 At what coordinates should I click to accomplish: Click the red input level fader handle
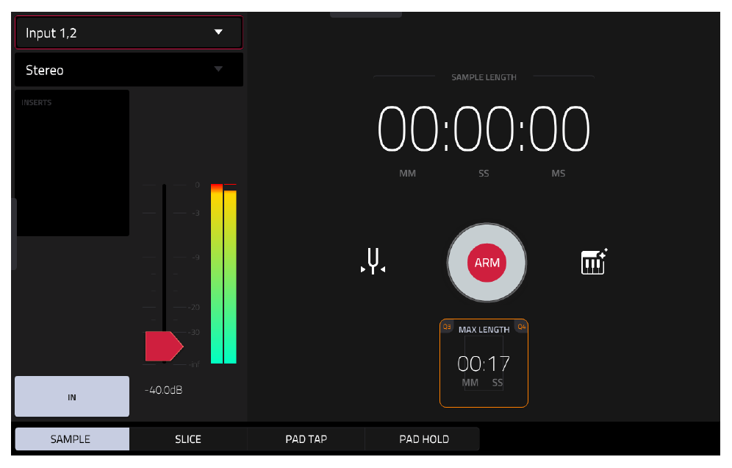pyautogui.click(x=164, y=346)
